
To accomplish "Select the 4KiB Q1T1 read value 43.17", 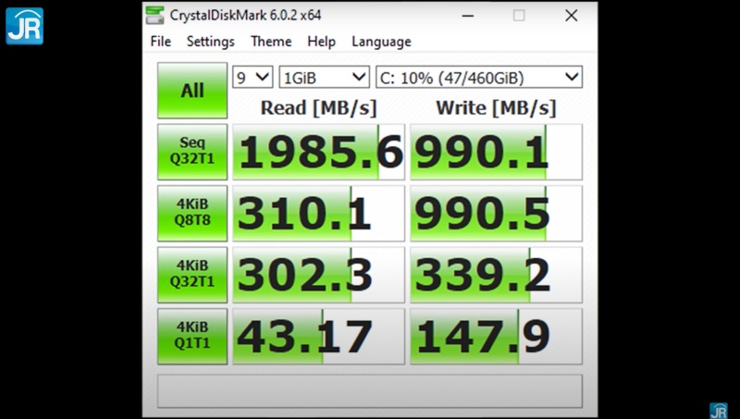I will [318, 336].
